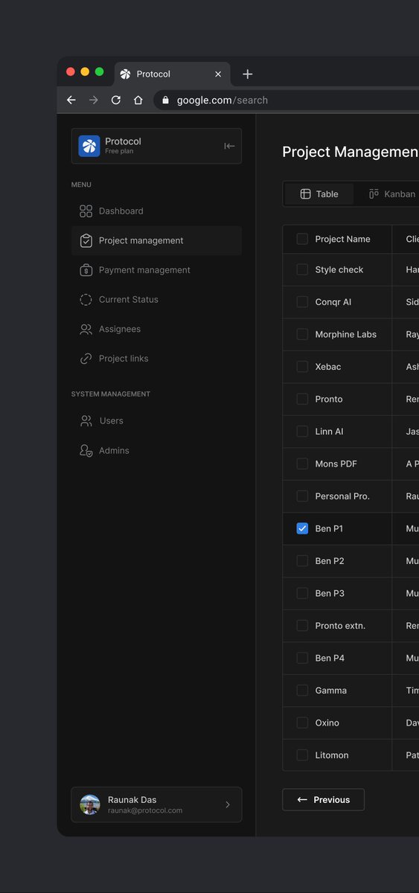
Task: Click the Personal Pro. project name
Action: click(x=342, y=496)
